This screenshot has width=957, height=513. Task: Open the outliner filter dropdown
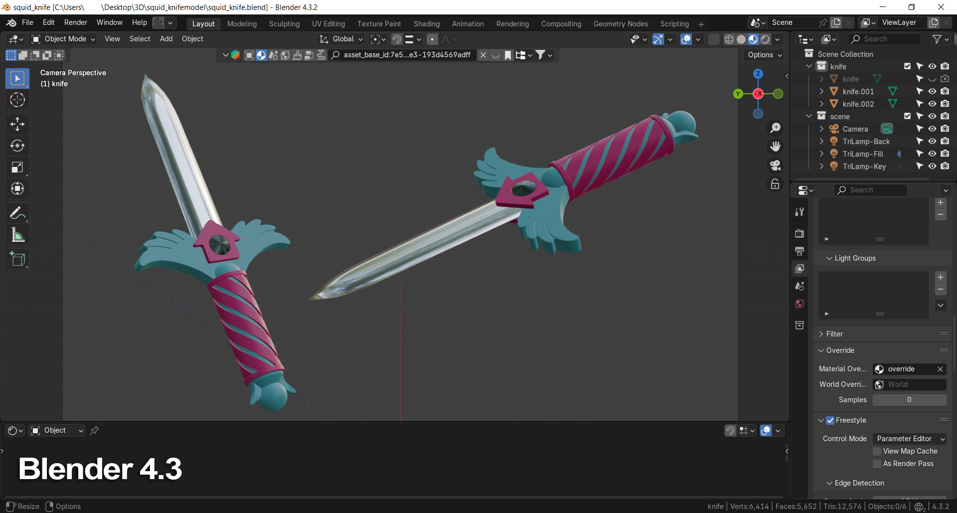[941, 39]
